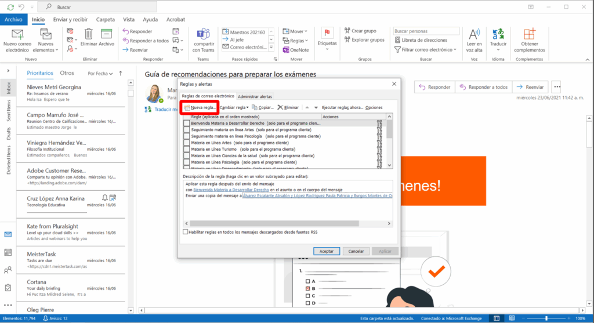
Task: Open the Por Fecha sort dropdown
Action: pyautogui.click(x=99, y=74)
